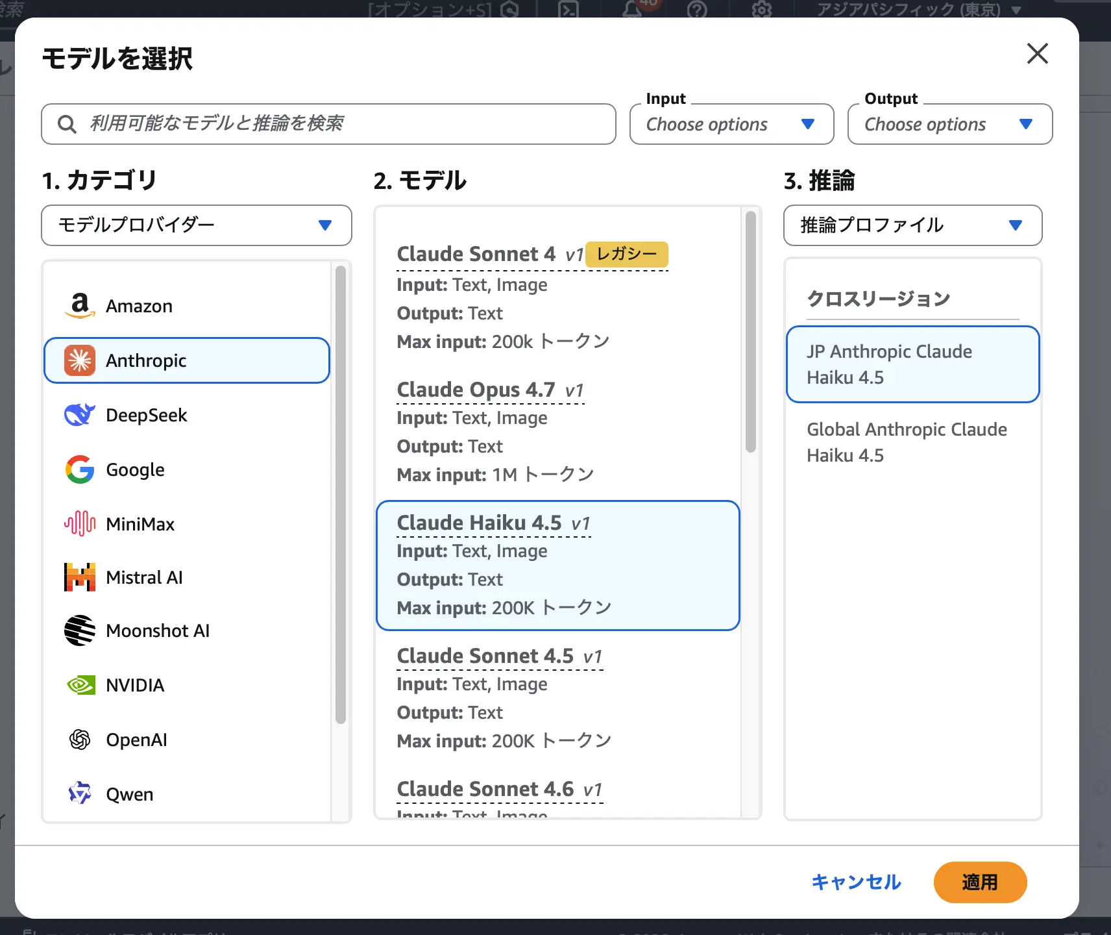Open the notifications bell in top bar
This screenshot has height=935, width=1111.
pos(632,9)
